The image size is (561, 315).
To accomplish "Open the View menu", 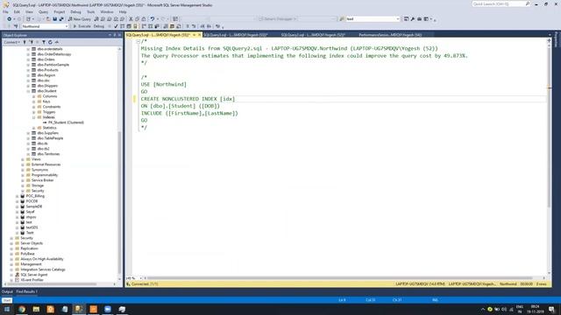I will point(29,11).
